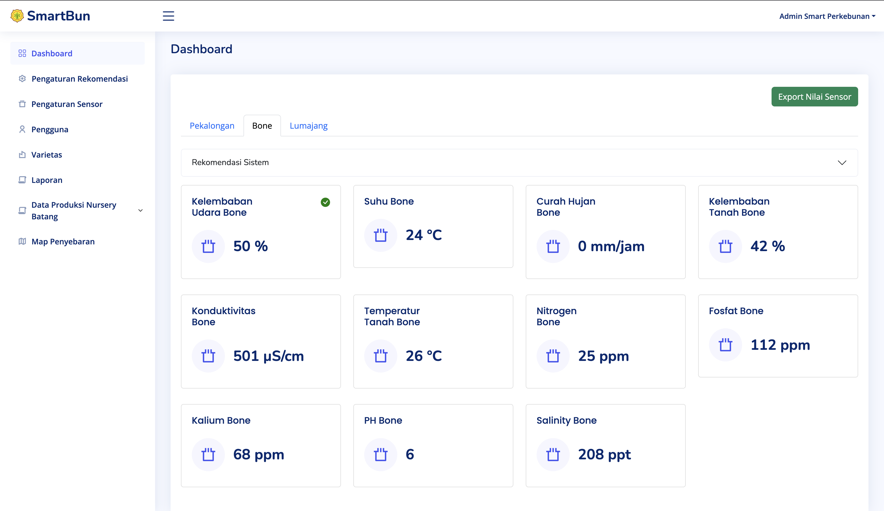Click the Export Nilai Sensor button
This screenshot has height=511, width=884.
[x=814, y=96]
